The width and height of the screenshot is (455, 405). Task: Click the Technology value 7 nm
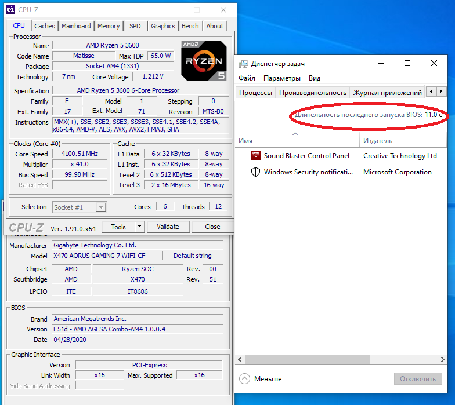(x=68, y=76)
